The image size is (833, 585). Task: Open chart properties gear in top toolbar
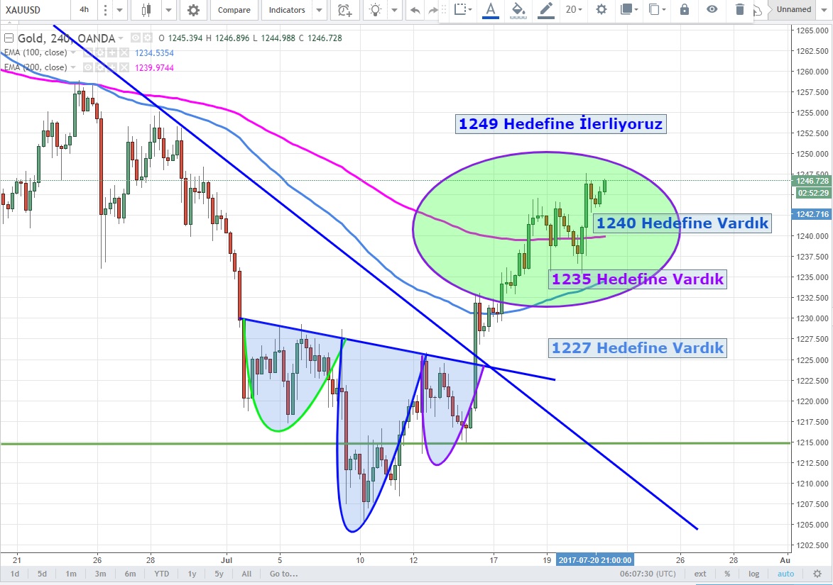pyautogui.click(x=193, y=10)
